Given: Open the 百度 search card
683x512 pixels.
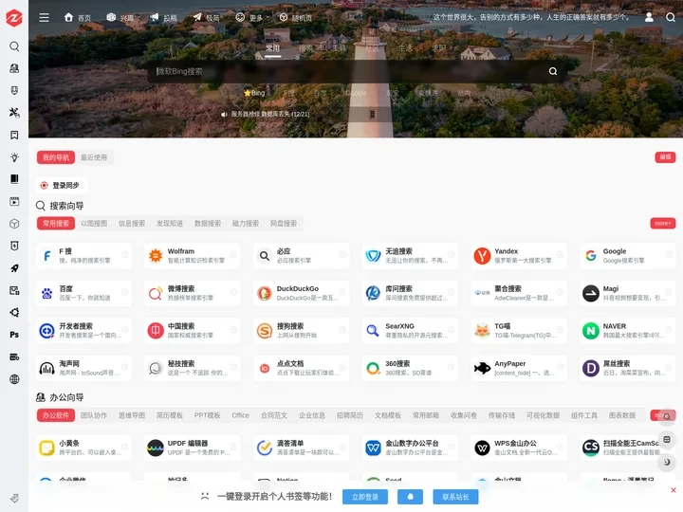Looking at the screenshot, I should click(x=83, y=293).
